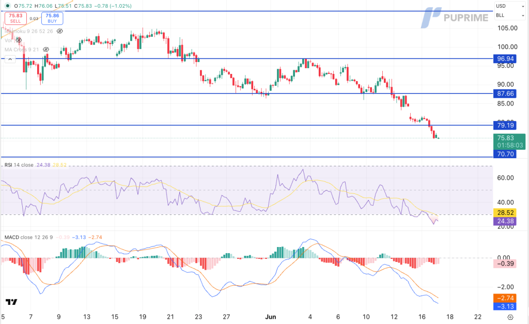Collapse the indicator legend with the arrow button
The height and width of the screenshot is (324, 529).
click(x=10, y=59)
